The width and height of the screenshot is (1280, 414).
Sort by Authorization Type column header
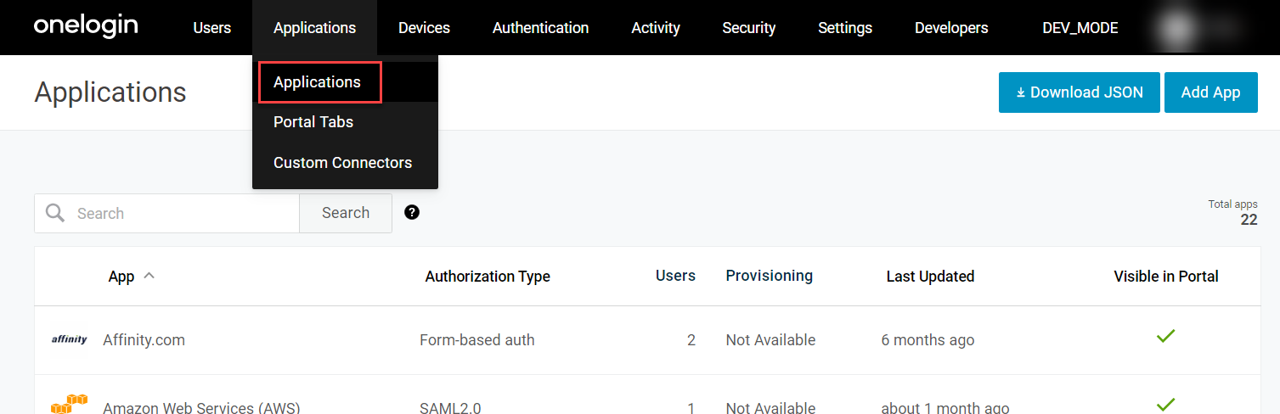[488, 277]
